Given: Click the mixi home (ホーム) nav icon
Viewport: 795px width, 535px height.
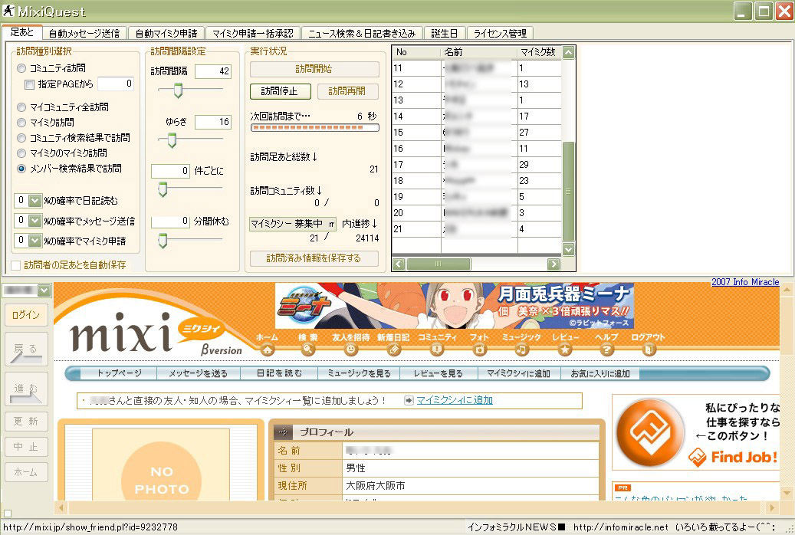Looking at the screenshot, I should click(267, 350).
